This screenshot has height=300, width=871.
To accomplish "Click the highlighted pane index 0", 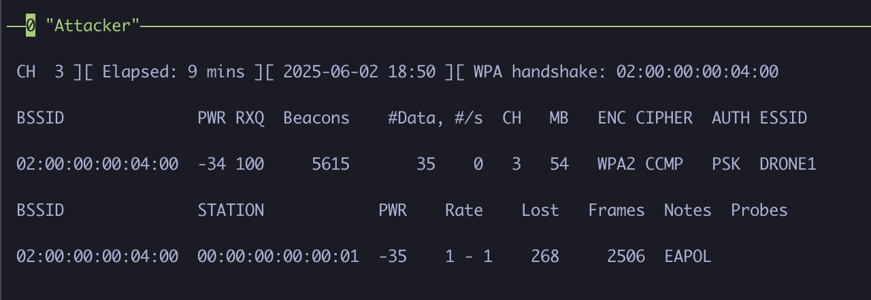I will [31, 26].
